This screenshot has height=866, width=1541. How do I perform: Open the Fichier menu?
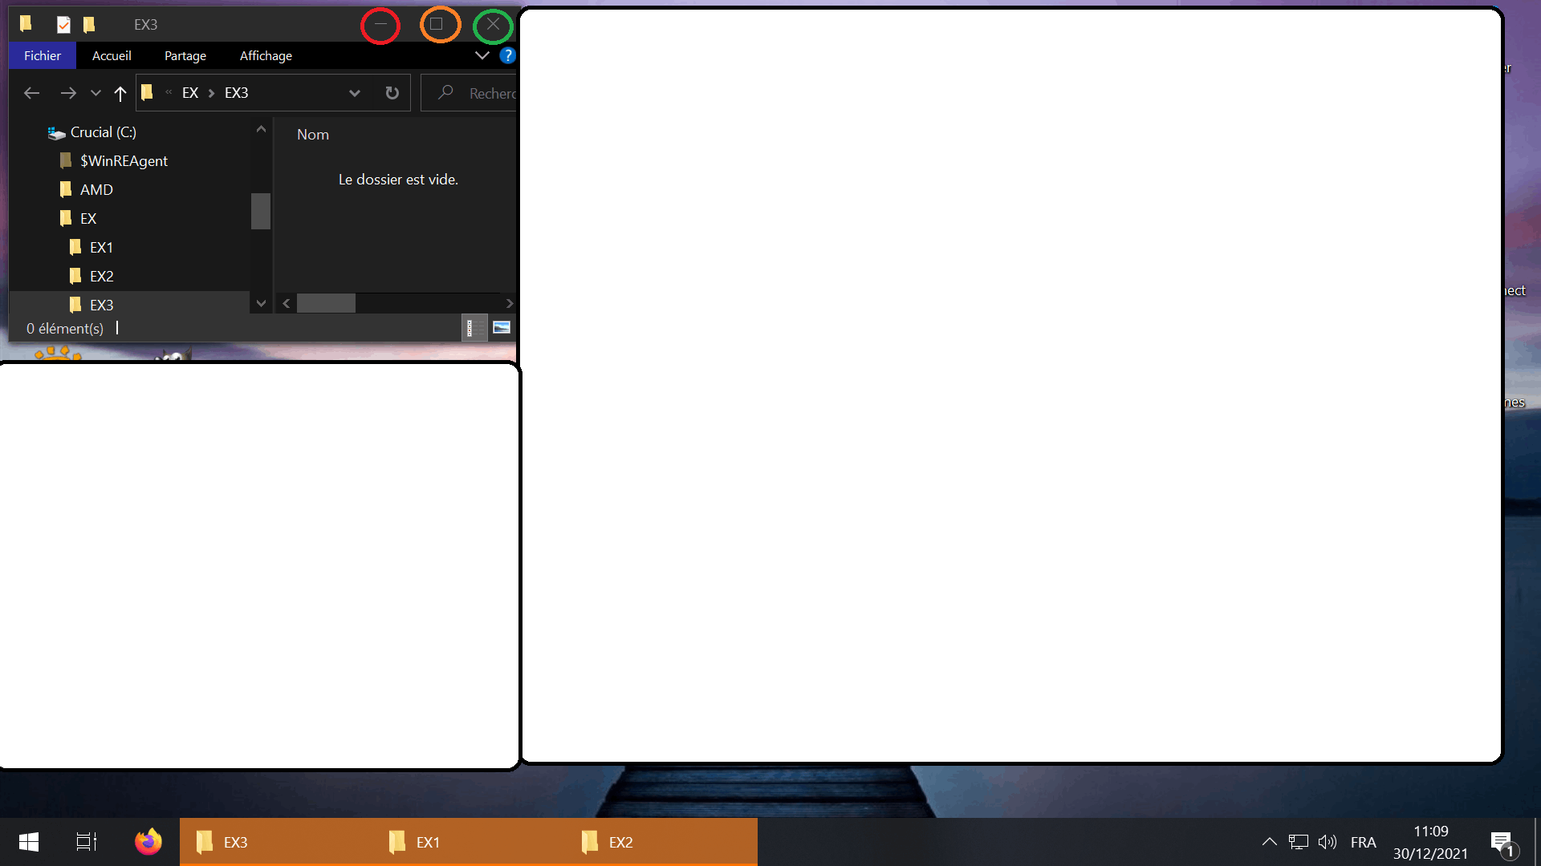click(x=43, y=55)
